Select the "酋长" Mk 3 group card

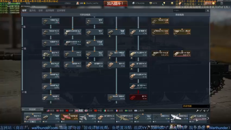point(51,54)
